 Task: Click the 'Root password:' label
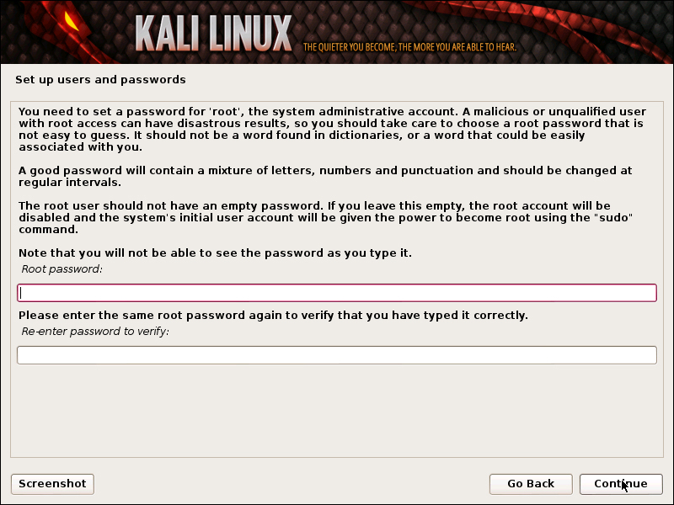tap(62, 269)
